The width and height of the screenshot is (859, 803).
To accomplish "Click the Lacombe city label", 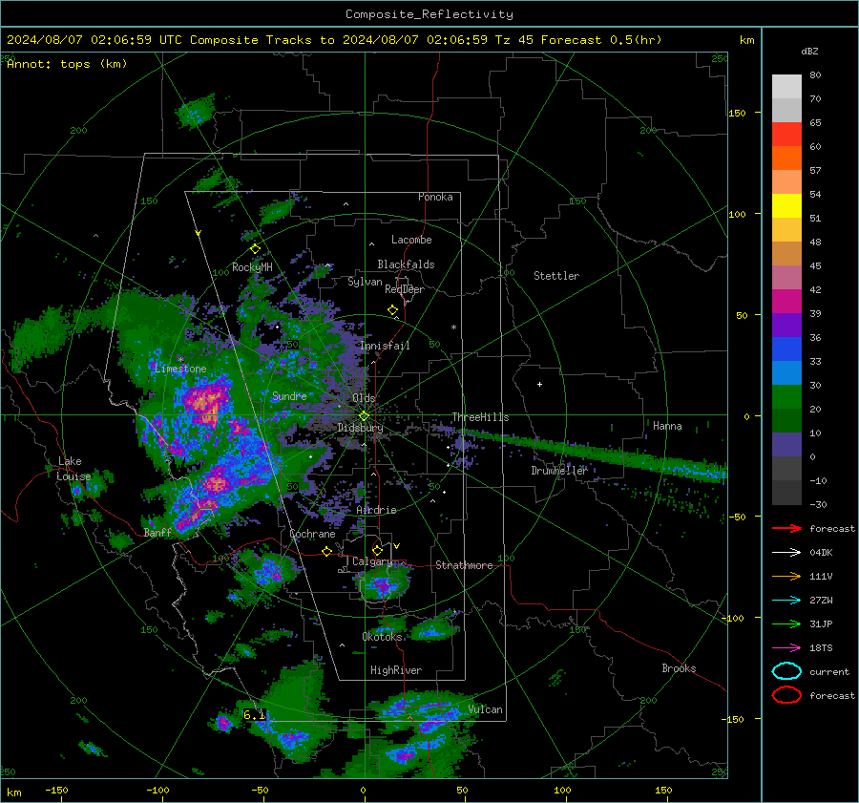I will [411, 240].
